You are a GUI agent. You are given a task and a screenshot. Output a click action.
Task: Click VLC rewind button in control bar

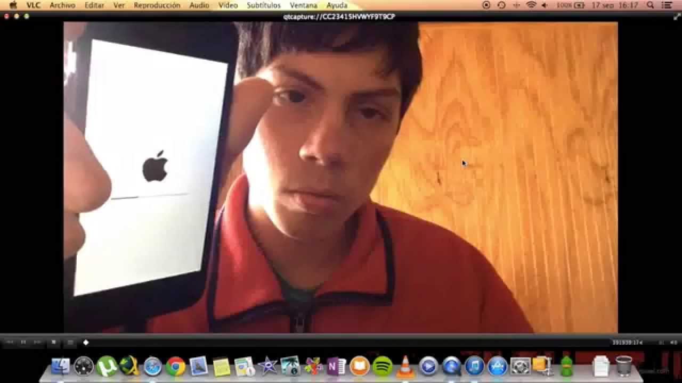[10, 343]
